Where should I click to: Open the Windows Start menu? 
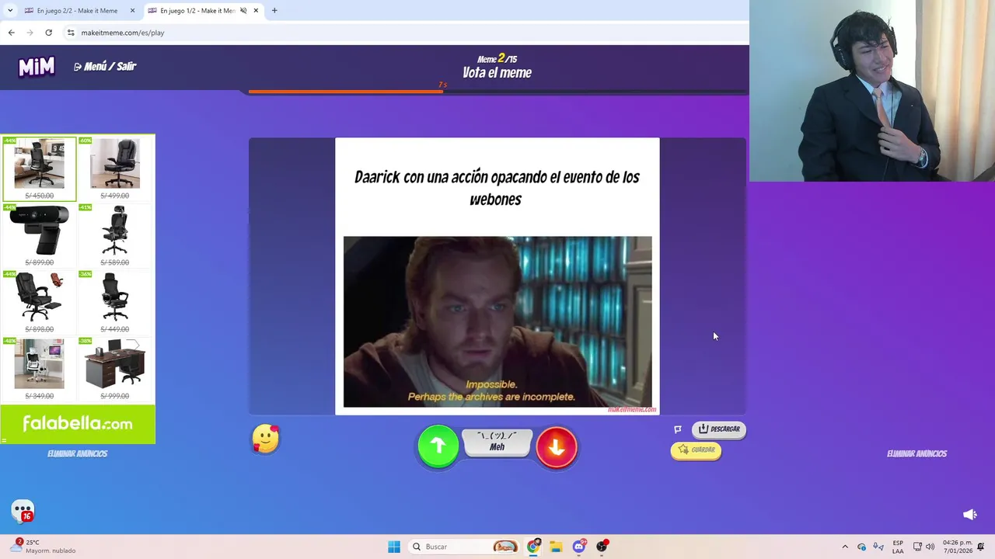[x=394, y=547]
